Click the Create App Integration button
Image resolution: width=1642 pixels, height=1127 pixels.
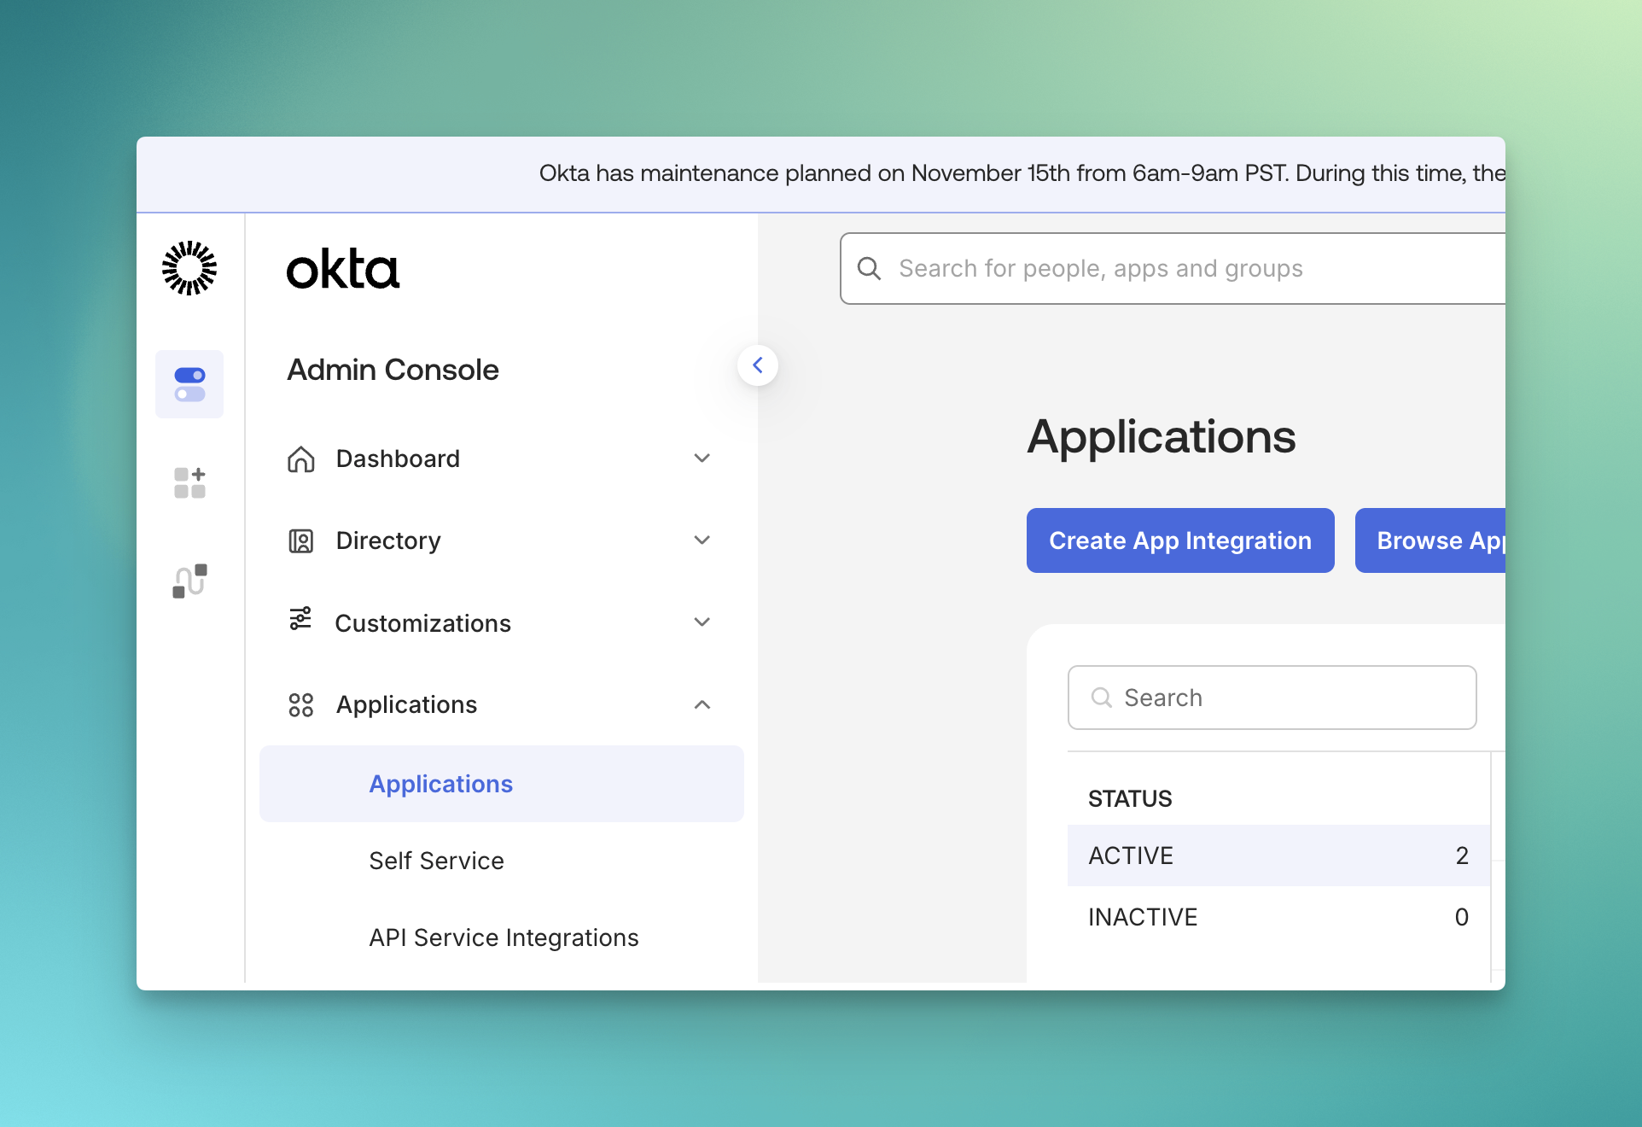coord(1179,540)
